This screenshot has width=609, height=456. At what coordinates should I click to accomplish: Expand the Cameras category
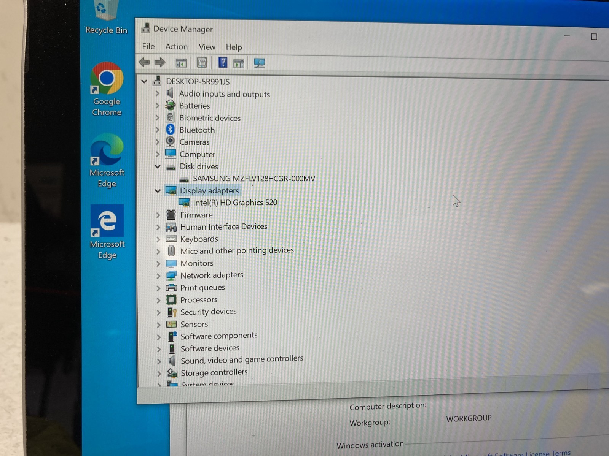point(157,142)
